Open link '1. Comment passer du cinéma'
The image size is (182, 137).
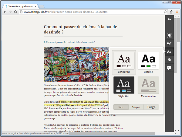coord(69,42)
